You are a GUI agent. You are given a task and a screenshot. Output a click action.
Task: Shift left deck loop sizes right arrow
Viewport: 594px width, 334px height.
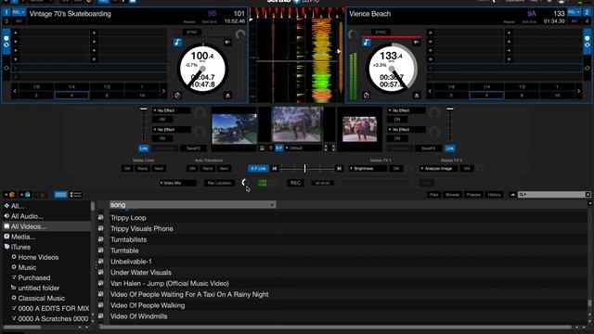(x=163, y=91)
